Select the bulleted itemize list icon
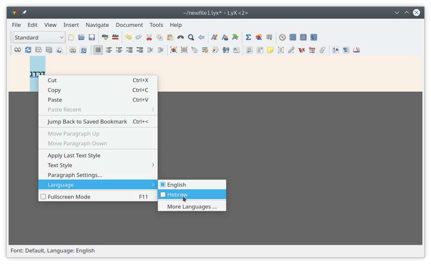431x264 pixels. pyautogui.click(x=119, y=50)
